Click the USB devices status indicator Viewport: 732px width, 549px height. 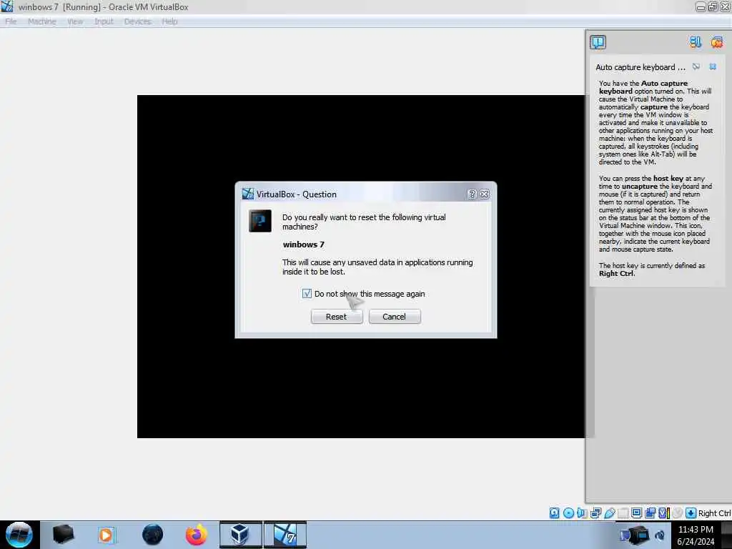609,513
